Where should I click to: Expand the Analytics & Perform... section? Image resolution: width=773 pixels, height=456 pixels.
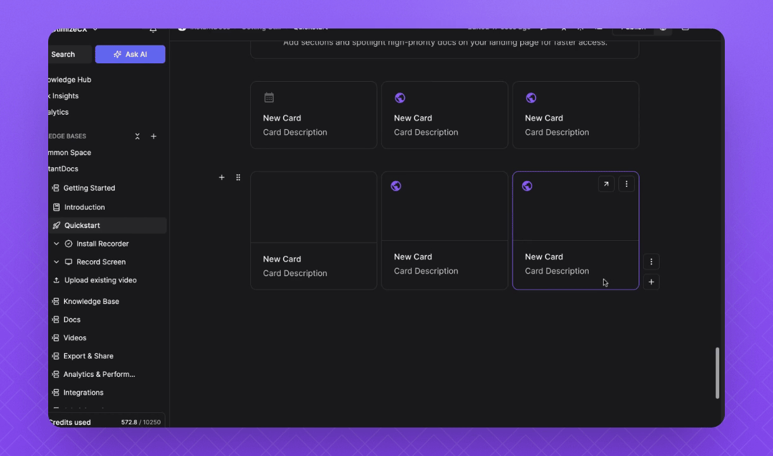pos(54,374)
